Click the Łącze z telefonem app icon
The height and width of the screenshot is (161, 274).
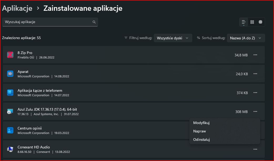[x=10, y=93]
